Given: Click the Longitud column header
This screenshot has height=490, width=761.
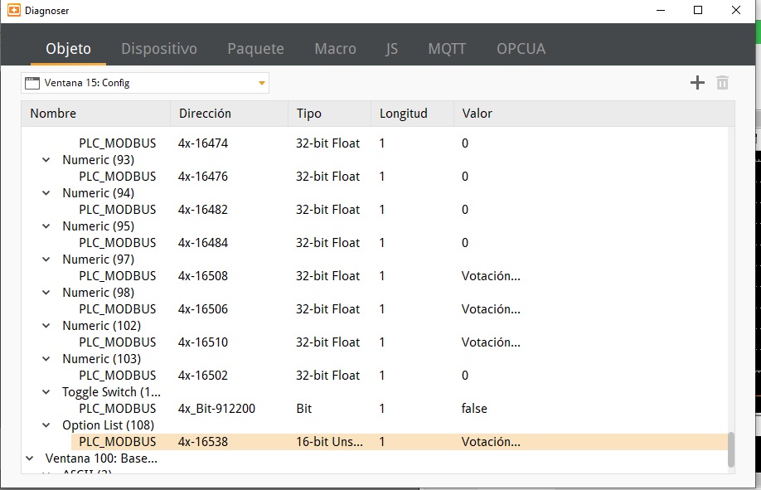Looking at the screenshot, I should [413, 114].
